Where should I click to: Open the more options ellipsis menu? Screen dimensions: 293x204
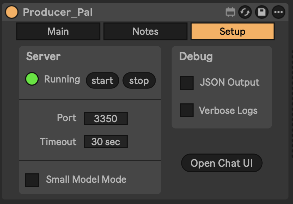[x=278, y=12]
